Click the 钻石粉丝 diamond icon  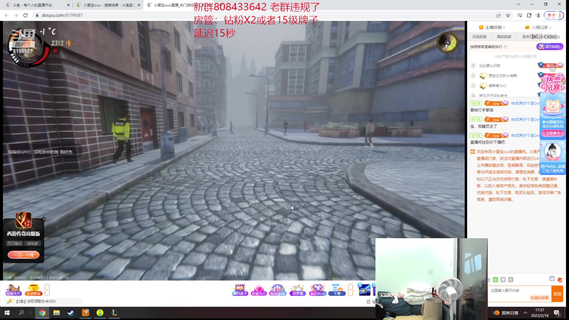[x=317, y=290]
